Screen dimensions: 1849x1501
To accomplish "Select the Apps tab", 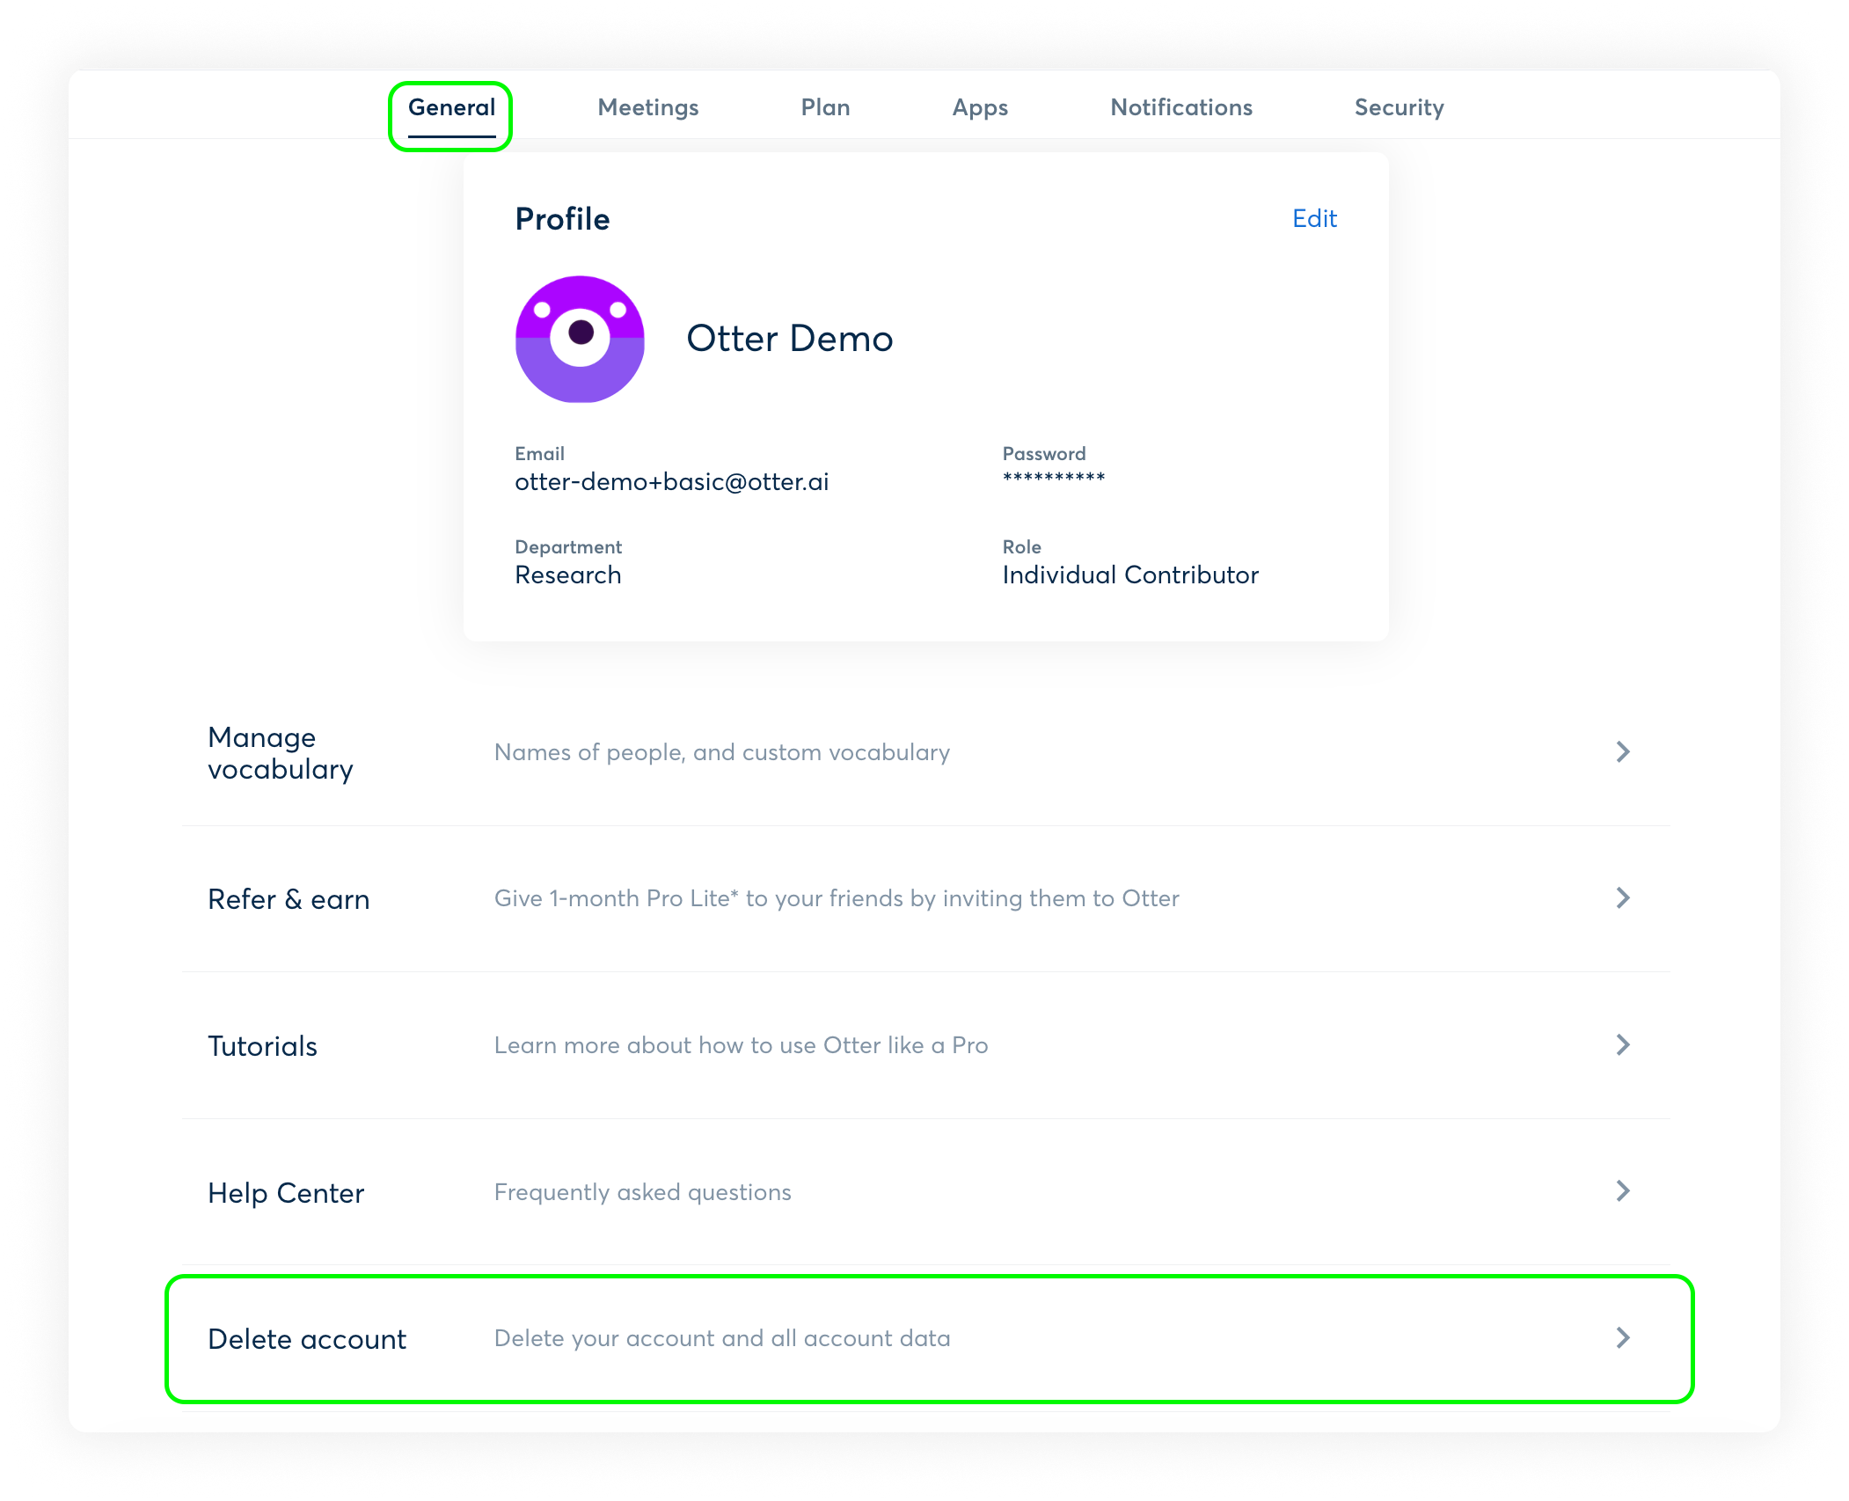I will tap(980, 107).
